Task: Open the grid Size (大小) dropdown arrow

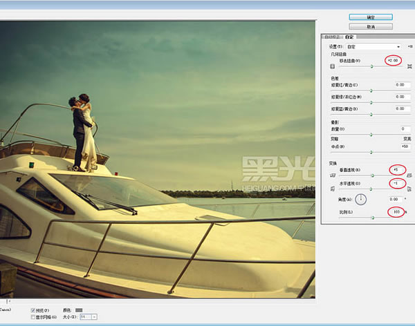Action: 95,317
